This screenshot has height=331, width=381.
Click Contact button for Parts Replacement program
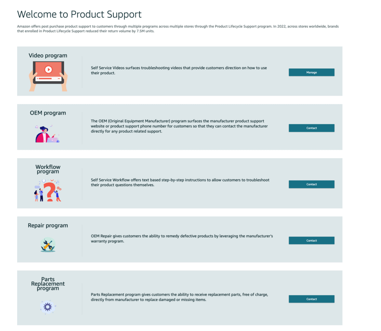click(311, 299)
